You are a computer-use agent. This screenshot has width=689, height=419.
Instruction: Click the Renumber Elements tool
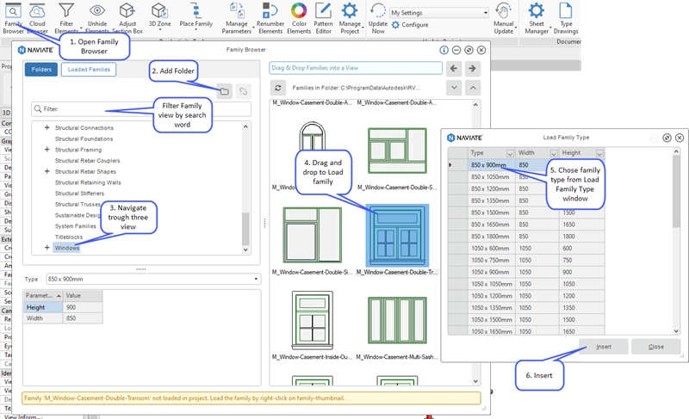pos(271,11)
